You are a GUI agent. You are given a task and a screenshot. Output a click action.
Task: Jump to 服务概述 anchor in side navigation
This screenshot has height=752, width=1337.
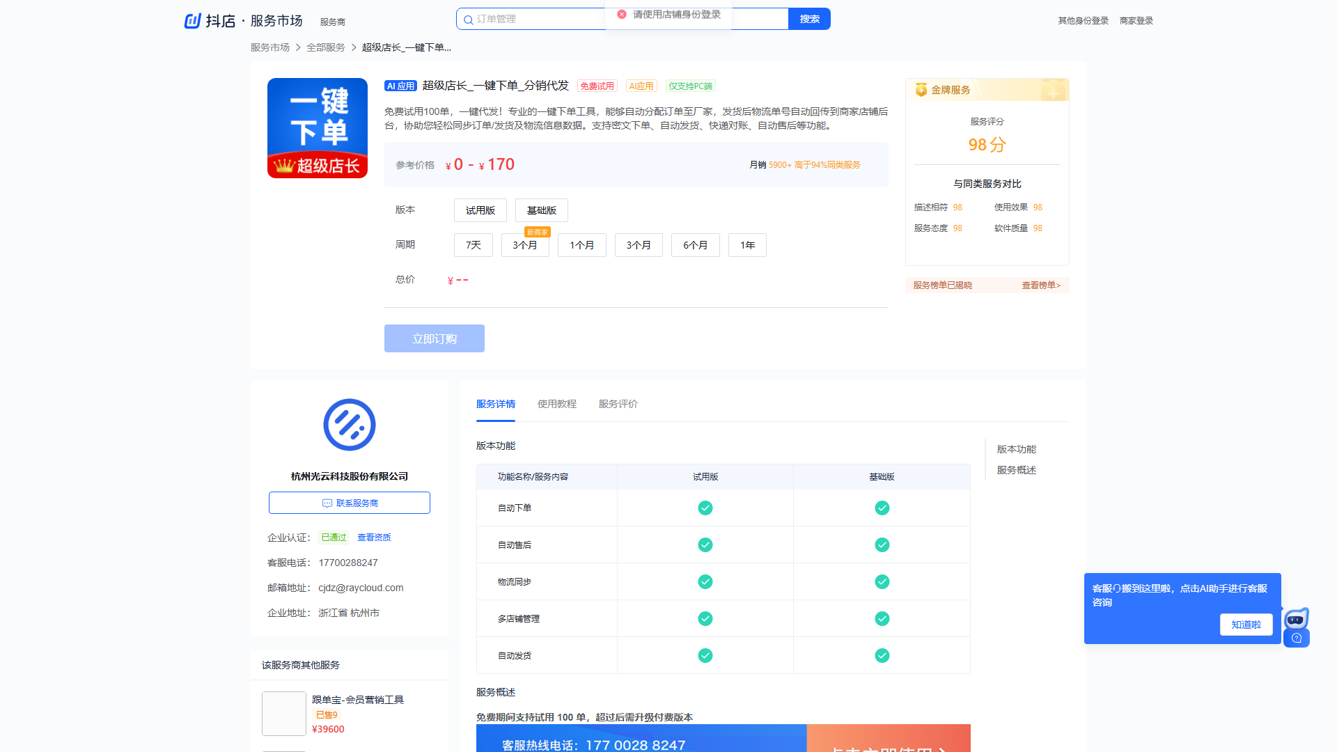(1017, 470)
